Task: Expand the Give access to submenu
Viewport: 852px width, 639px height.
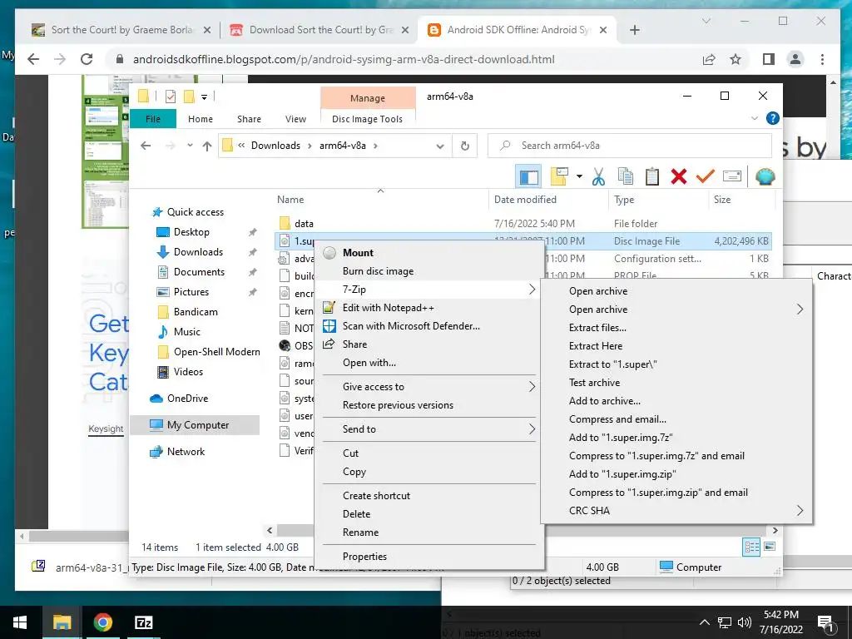Action: pos(428,387)
